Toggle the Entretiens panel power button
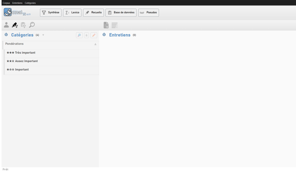Viewport: 296px width, 174px height. pyautogui.click(x=104, y=35)
